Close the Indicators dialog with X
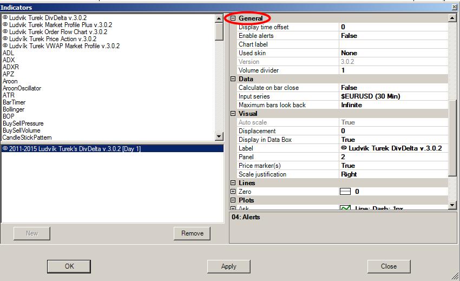The width and height of the screenshot is (460, 281). [x=455, y=7]
